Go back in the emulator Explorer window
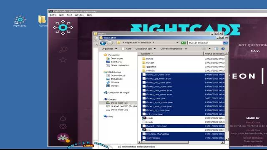 [x=103, y=43]
